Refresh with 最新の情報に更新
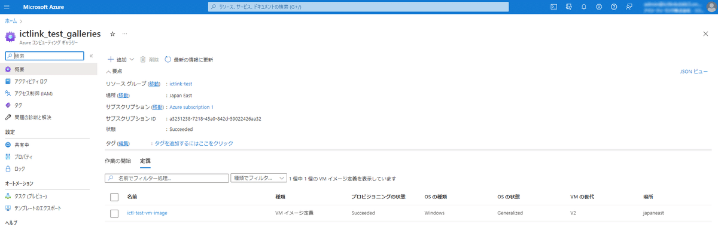 point(188,60)
